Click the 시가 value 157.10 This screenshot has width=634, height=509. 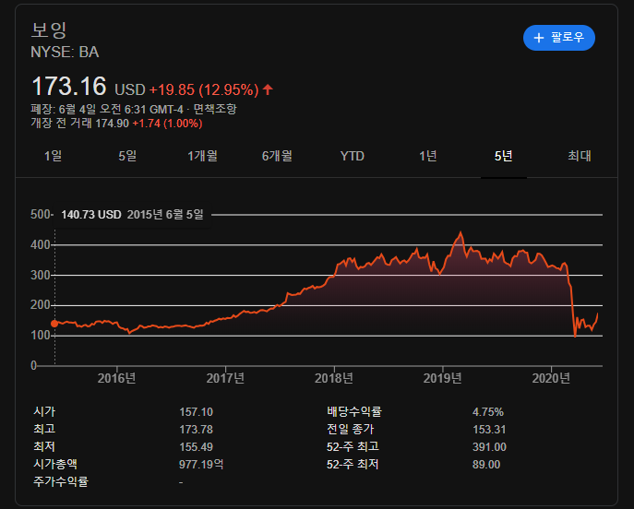coord(196,412)
